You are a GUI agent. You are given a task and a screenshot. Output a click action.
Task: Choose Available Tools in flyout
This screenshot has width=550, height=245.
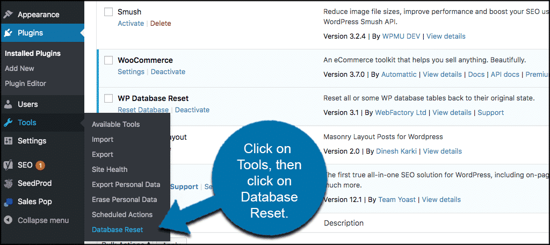(116, 124)
